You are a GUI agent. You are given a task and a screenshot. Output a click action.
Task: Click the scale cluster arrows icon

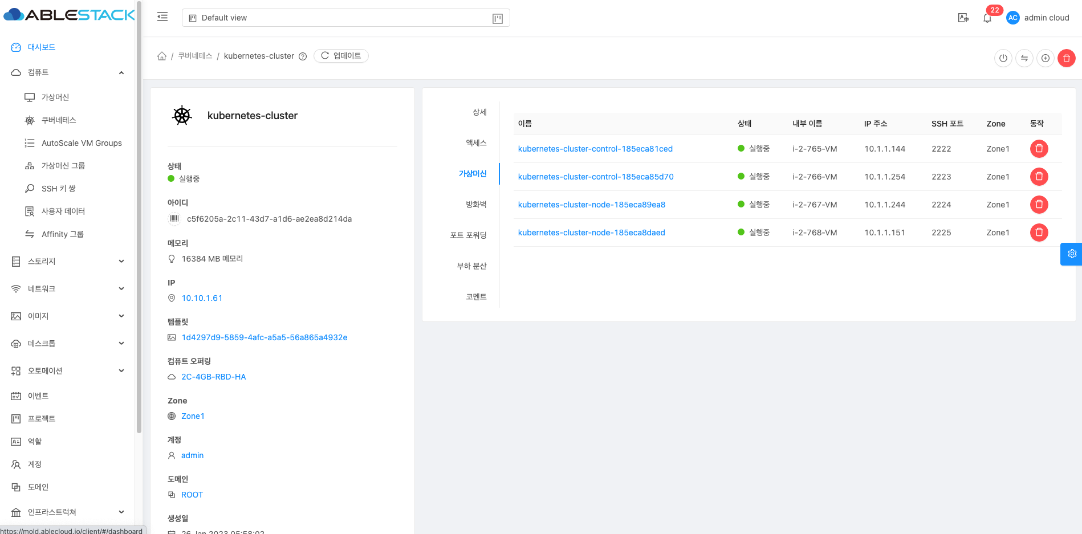click(1024, 58)
